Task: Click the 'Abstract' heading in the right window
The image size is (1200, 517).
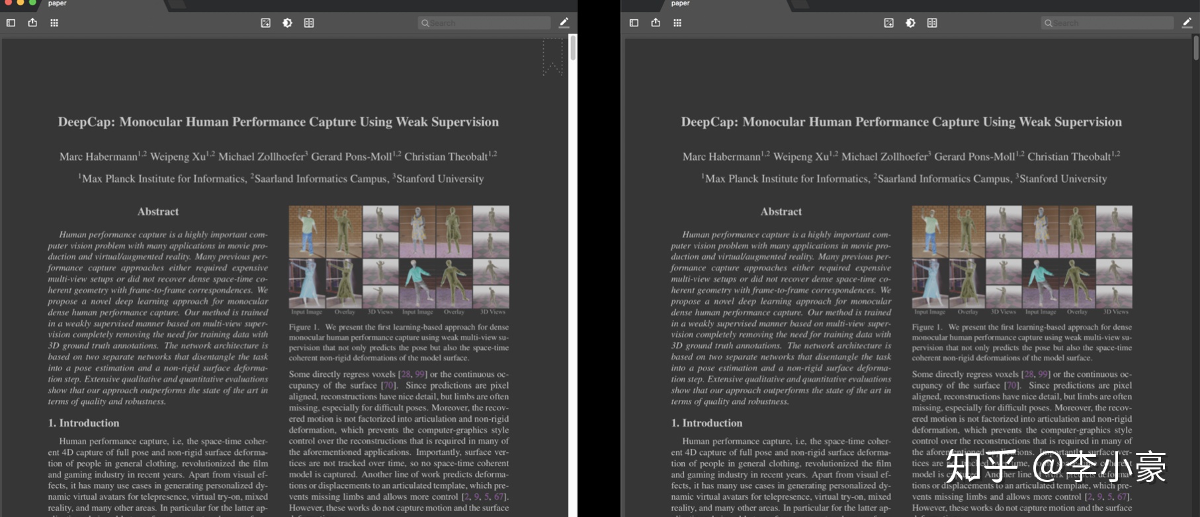Action: point(781,212)
